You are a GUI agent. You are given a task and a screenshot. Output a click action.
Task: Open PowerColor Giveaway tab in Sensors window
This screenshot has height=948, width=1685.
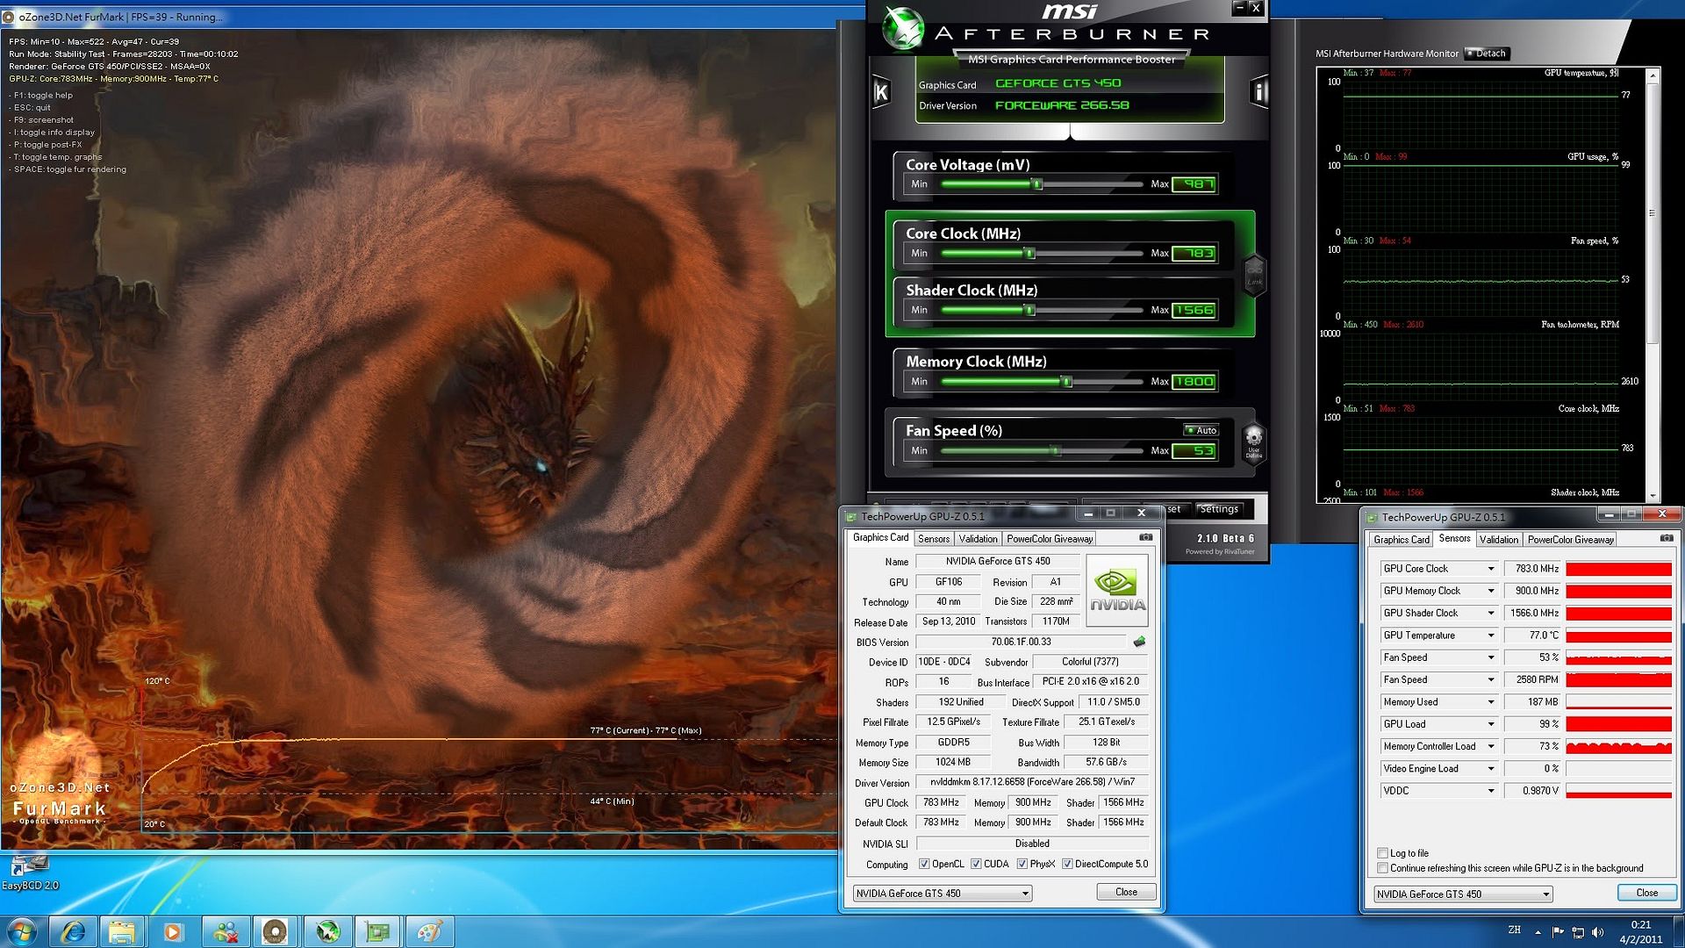coord(1571,540)
